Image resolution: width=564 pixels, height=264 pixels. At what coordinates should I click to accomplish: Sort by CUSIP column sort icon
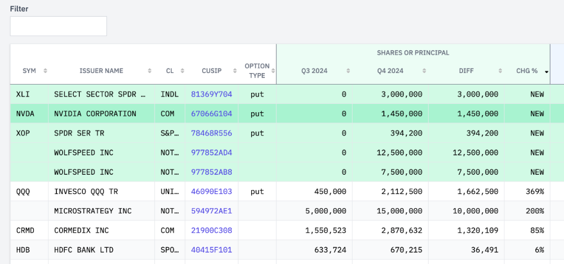click(x=235, y=71)
